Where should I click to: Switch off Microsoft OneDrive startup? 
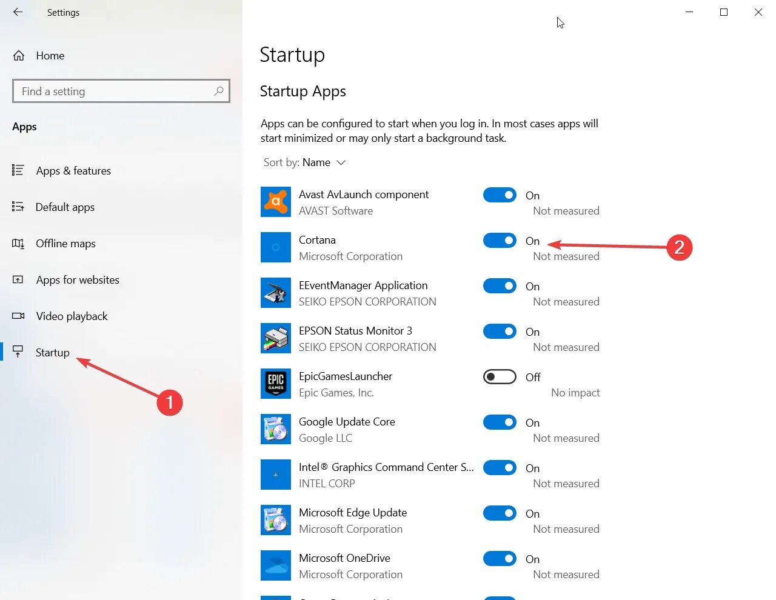(x=500, y=559)
